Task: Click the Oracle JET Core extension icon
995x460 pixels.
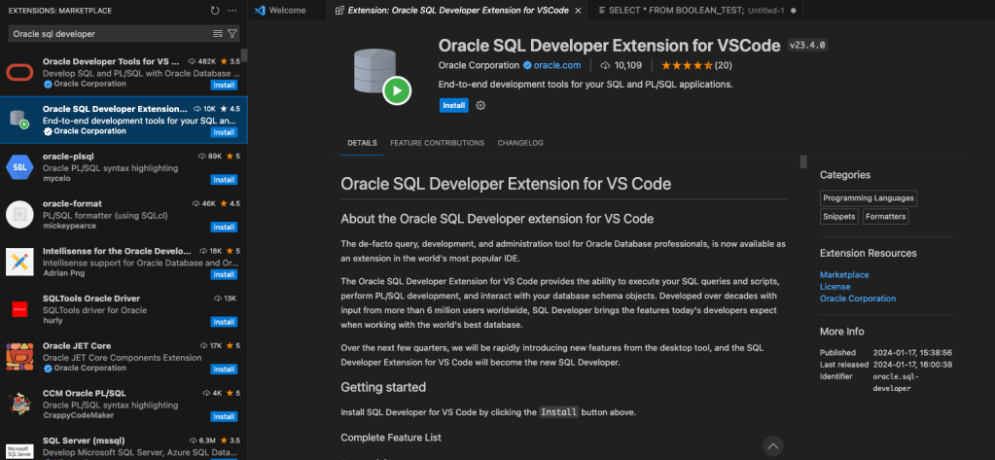Action: point(19,356)
